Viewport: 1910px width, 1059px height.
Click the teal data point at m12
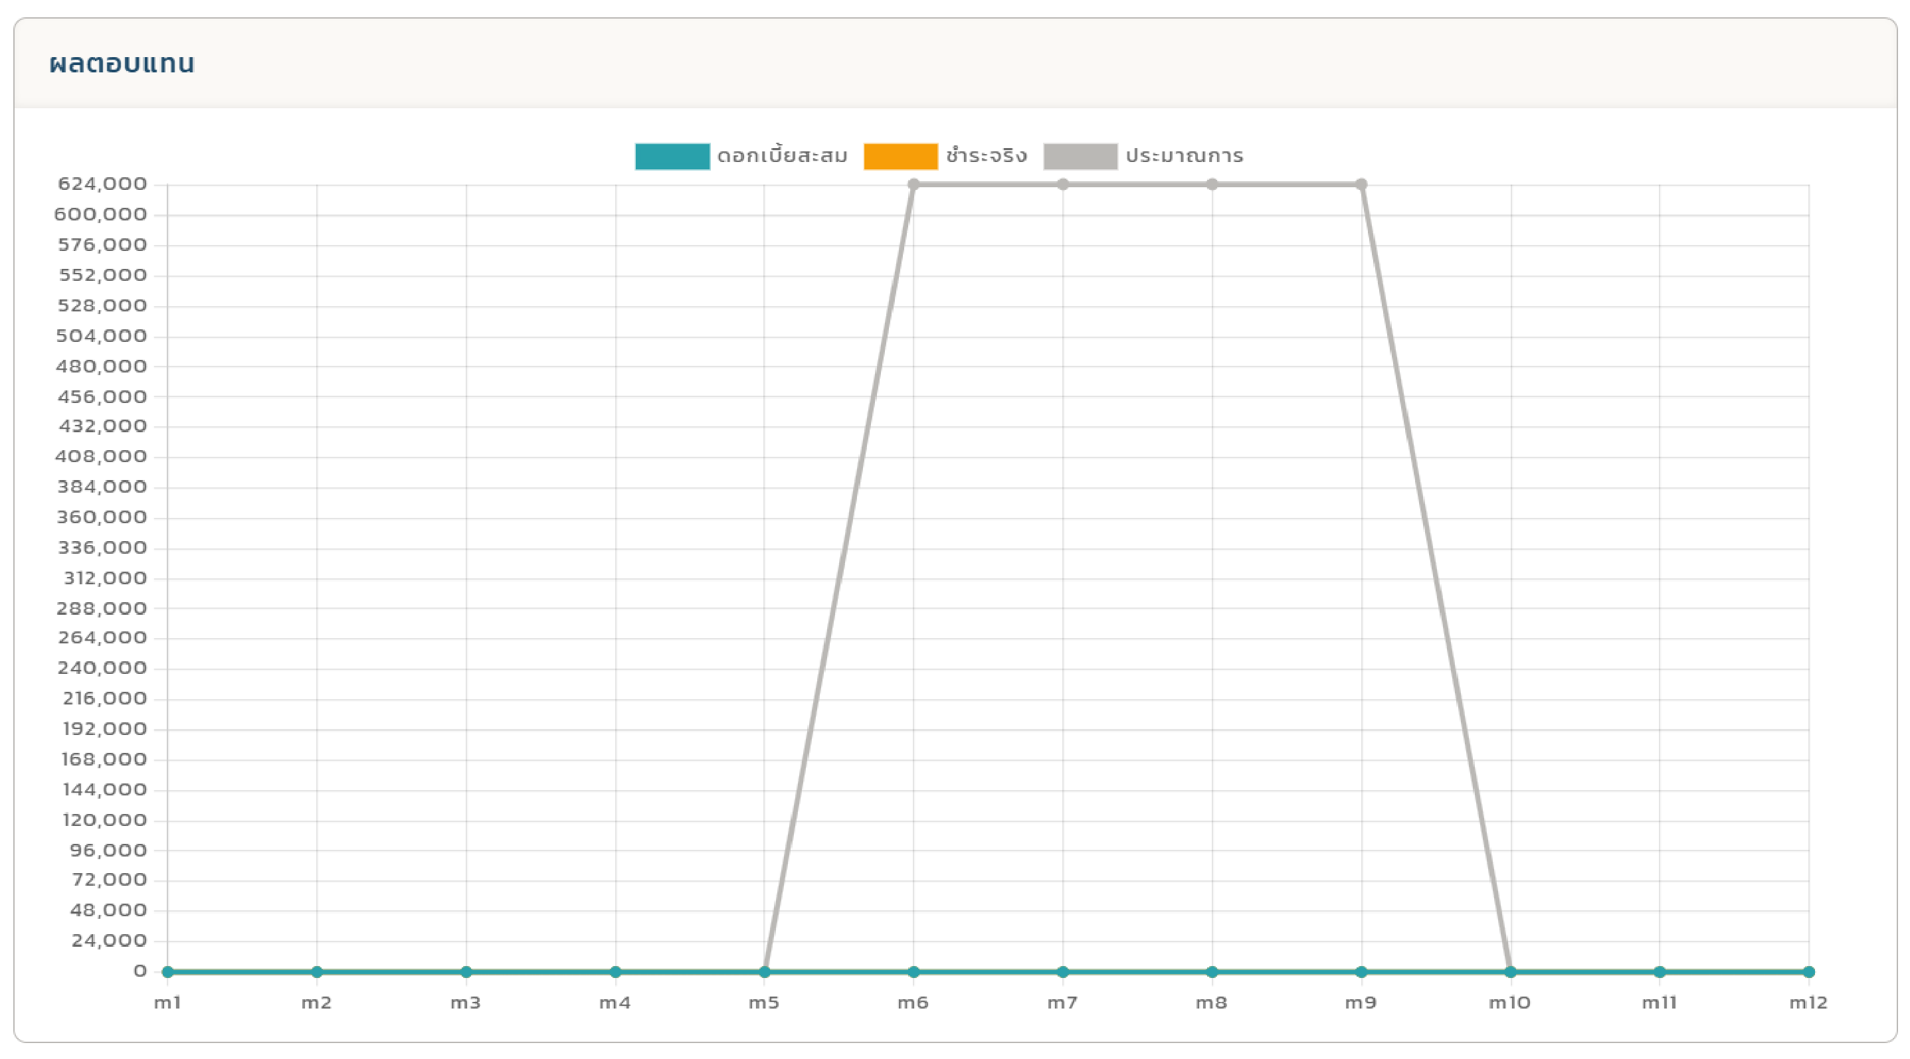point(1808,971)
